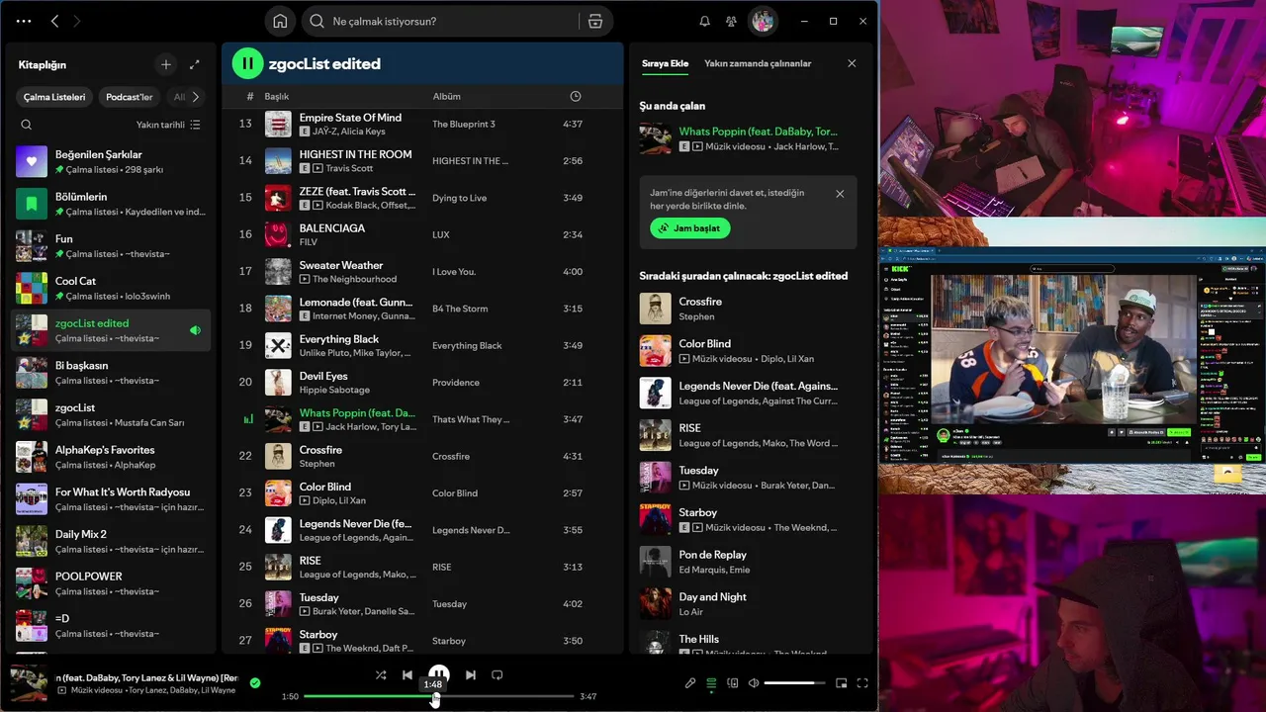Select the Çalma Listeleri filter chip
Viewport: 1266px width, 712px height.
coord(54,97)
